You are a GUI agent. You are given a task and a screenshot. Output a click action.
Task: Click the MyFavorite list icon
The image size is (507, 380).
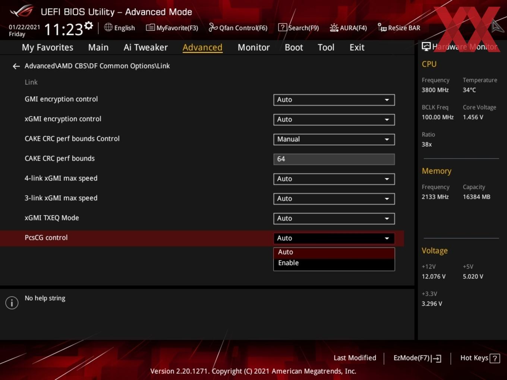[150, 28]
